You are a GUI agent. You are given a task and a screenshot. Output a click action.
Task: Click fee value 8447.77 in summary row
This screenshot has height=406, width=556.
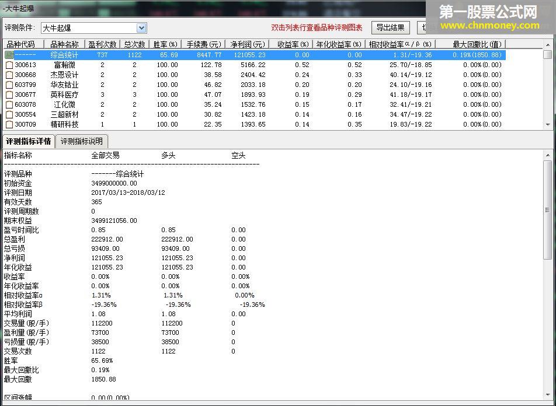tap(209, 55)
